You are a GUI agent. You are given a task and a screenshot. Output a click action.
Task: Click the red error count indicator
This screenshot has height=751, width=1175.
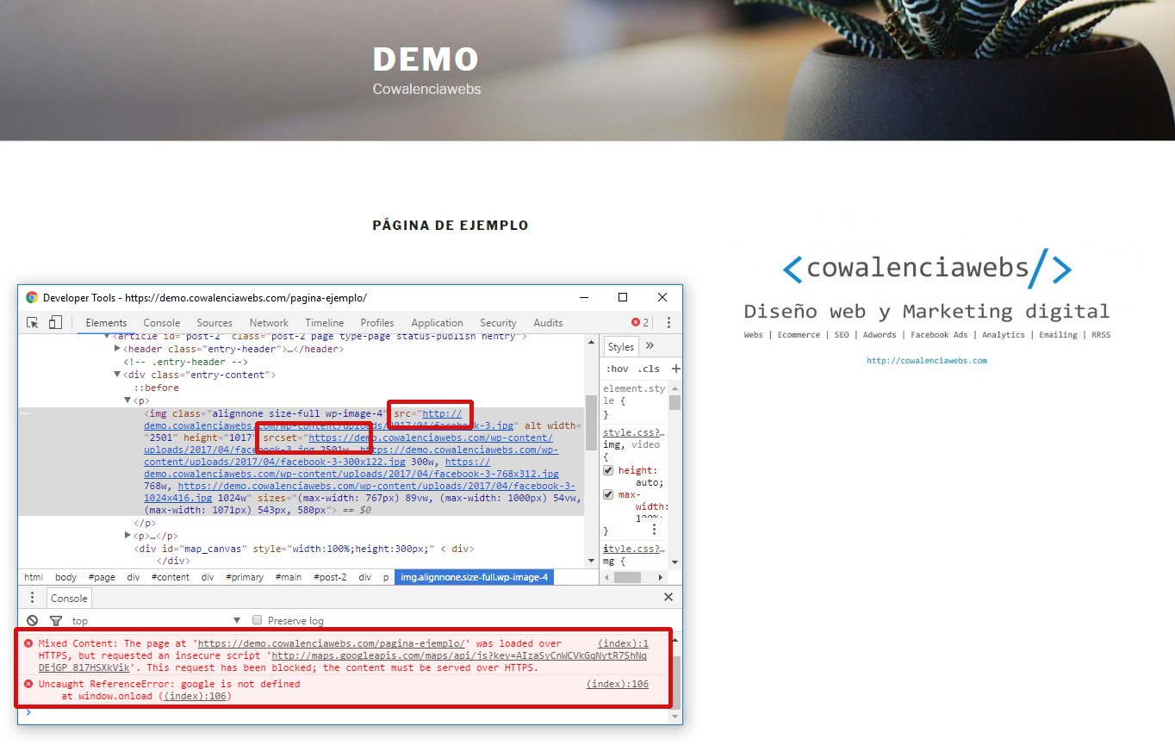[640, 323]
